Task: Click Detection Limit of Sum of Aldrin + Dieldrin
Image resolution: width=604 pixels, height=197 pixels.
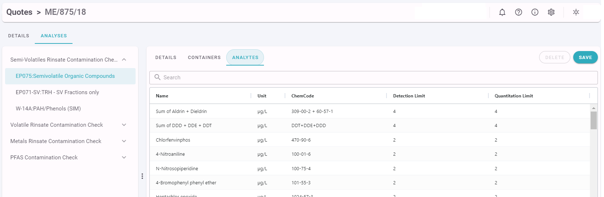Action: [394, 112]
